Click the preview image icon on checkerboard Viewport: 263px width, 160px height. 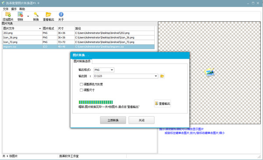click(209, 72)
